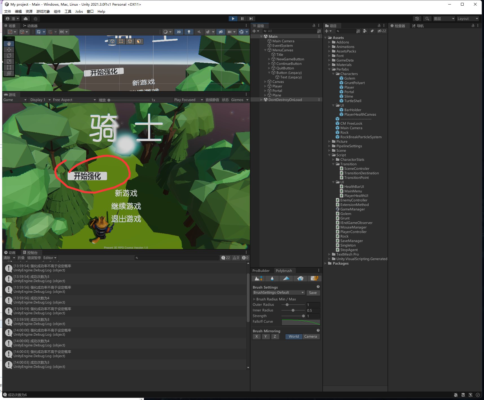Click the 开始强化 button in Game view
The width and height of the screenshot is (484, 400).
(x=87, y=176)
